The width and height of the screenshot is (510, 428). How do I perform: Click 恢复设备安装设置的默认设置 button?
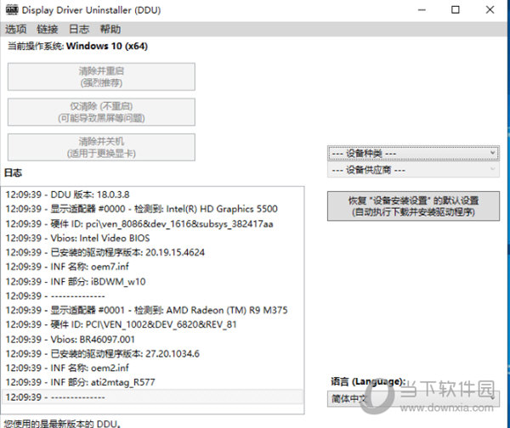coord(413,206)
